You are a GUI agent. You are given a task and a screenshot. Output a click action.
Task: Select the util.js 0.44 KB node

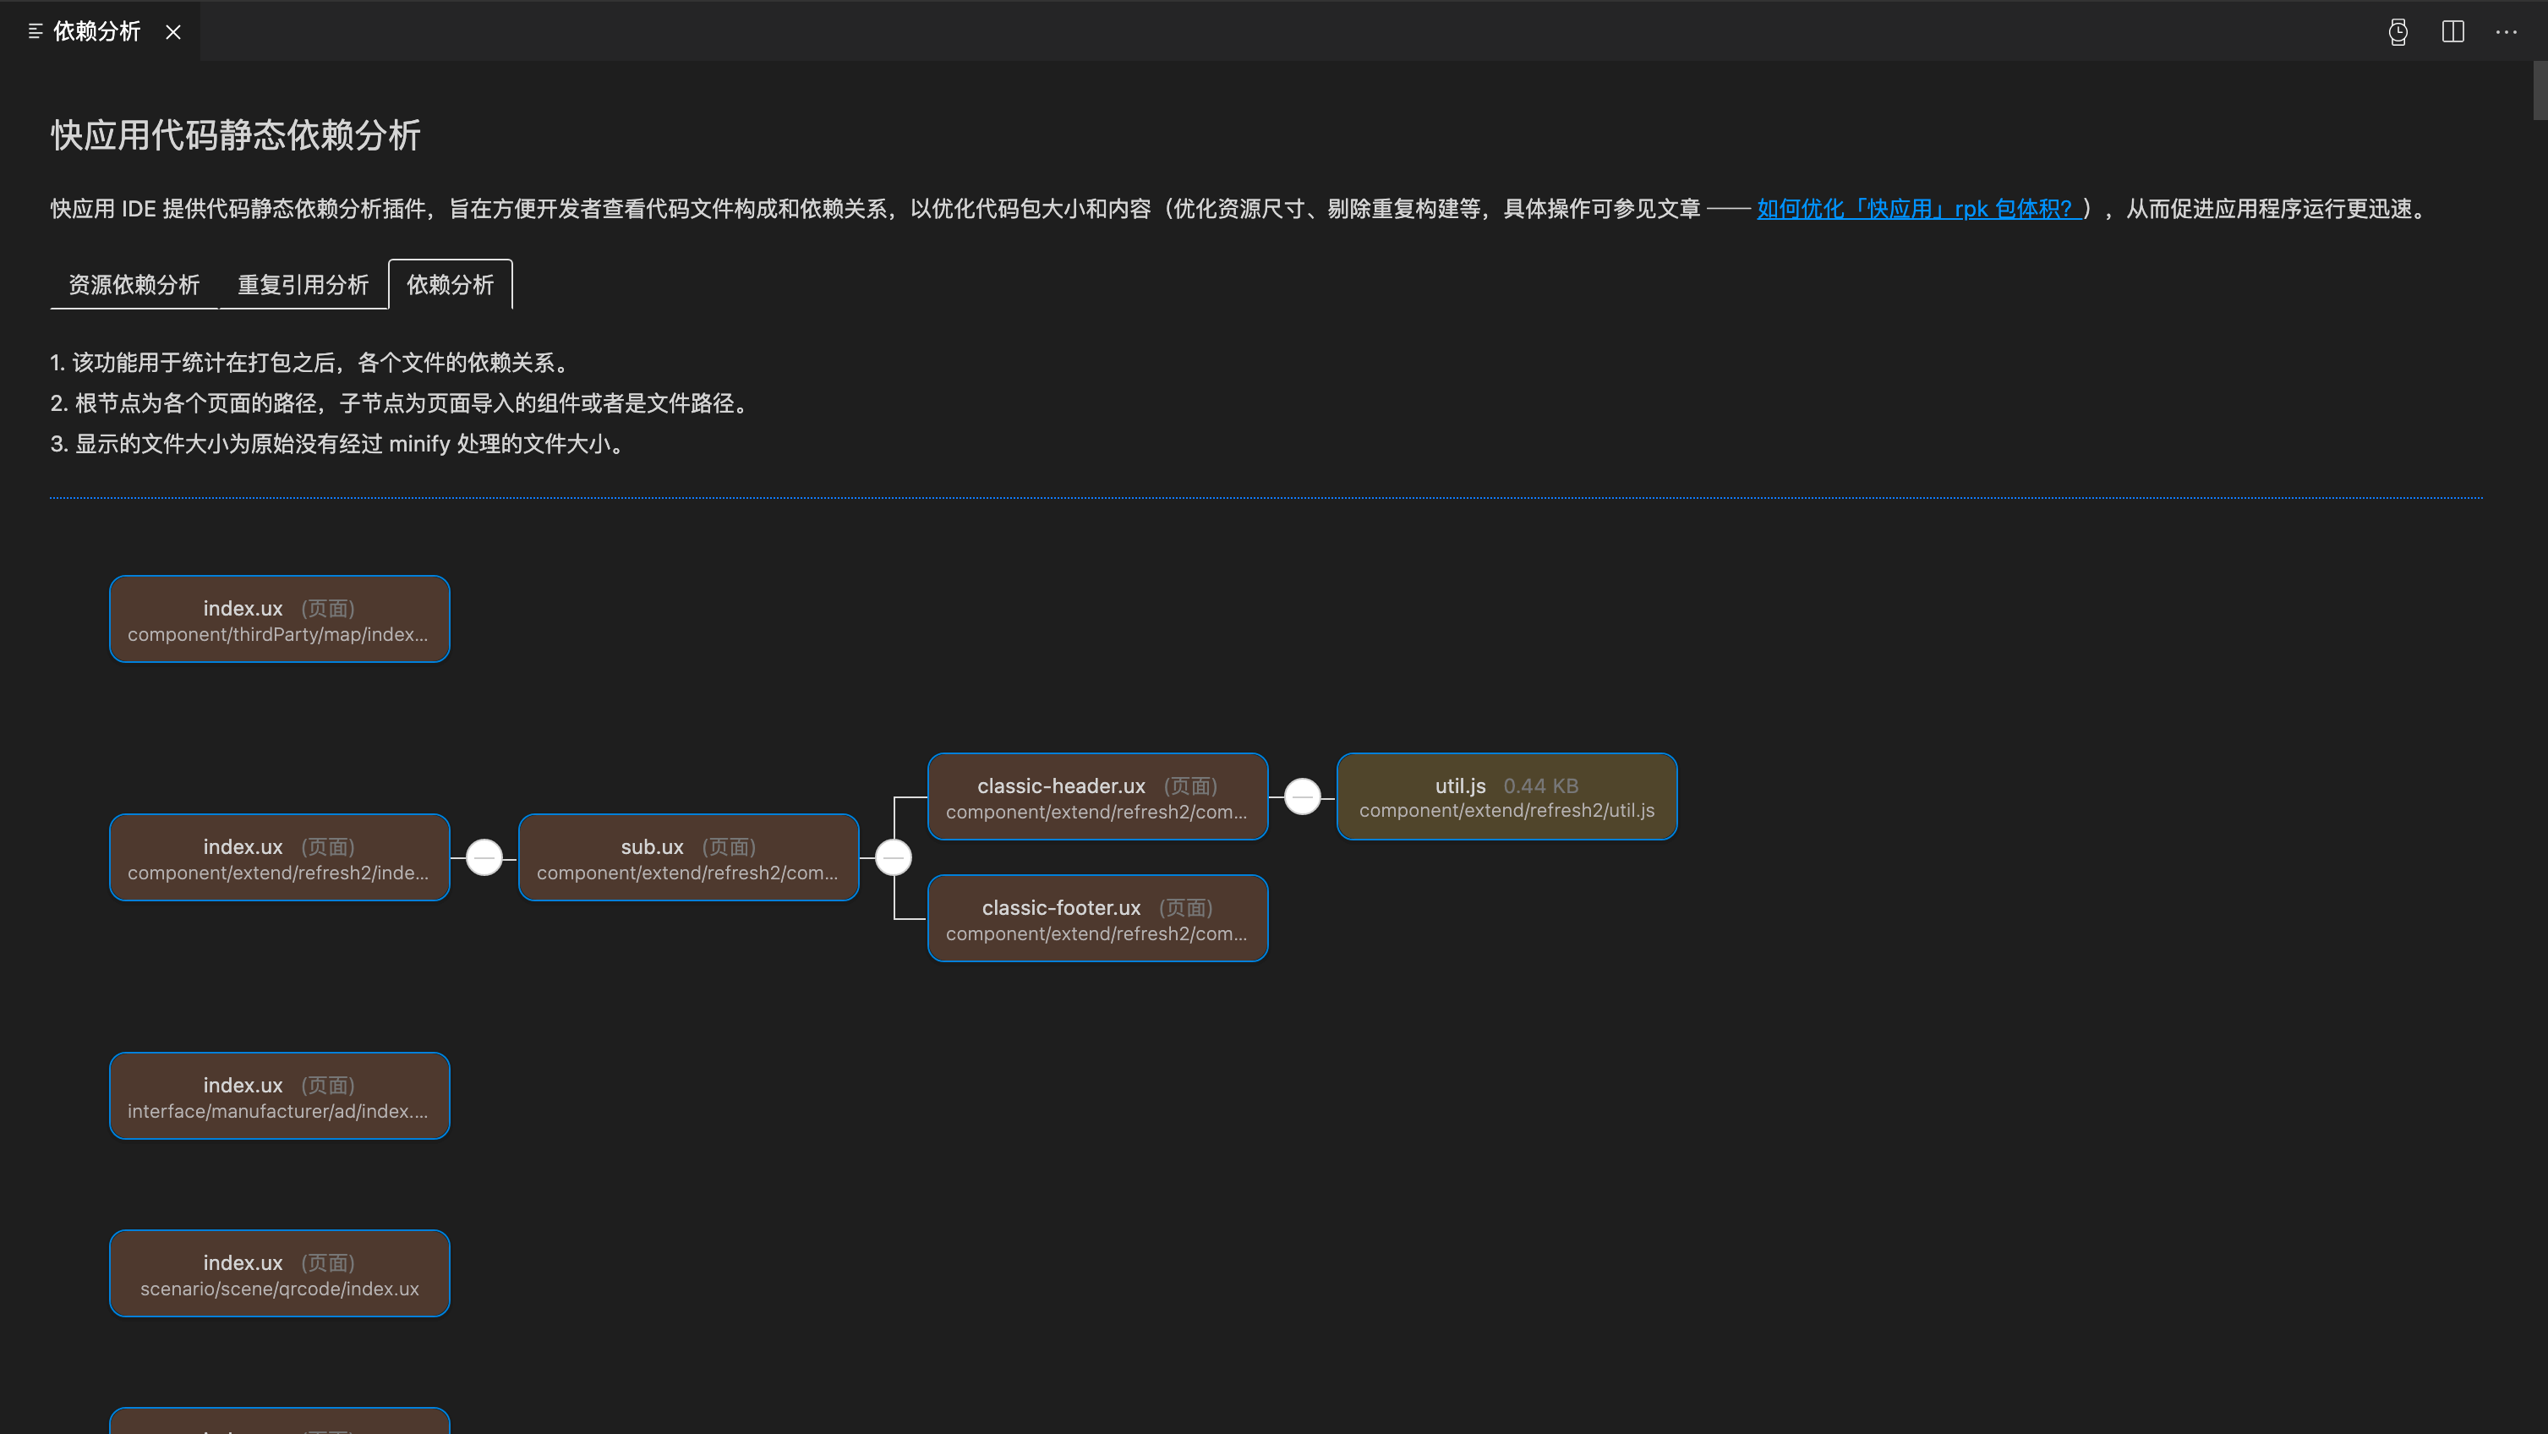(1506, 797)
